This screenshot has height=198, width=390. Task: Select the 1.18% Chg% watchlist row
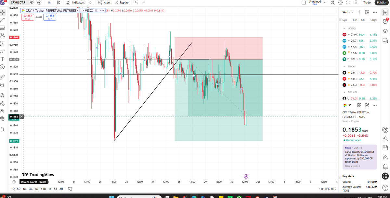point(359,34)
